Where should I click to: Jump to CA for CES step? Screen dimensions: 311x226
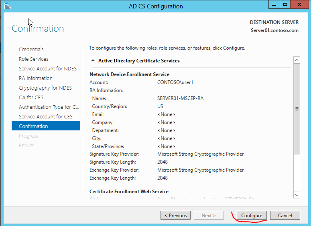point(31,97)
